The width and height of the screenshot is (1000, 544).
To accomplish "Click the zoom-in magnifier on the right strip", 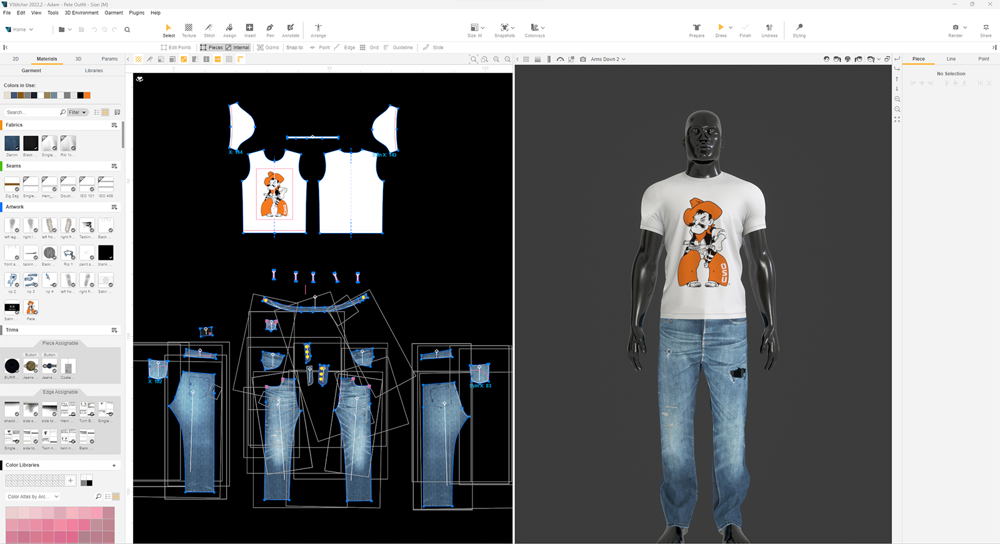I will pyautogui.click(x=897, y=99).
